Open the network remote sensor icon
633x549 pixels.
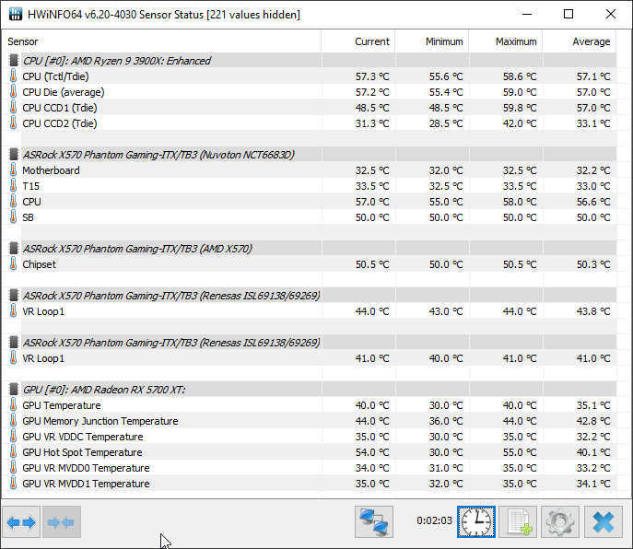(374, 522)
